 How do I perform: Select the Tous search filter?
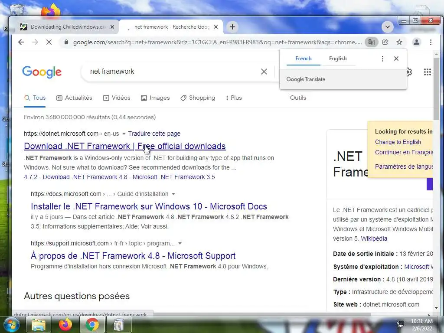[35, 98]
